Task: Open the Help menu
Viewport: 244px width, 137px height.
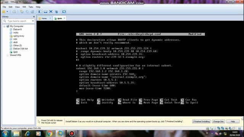Action: [x=38, y=7]
